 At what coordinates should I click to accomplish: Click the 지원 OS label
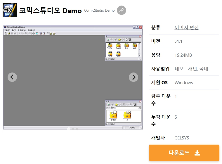pos(159,82)
